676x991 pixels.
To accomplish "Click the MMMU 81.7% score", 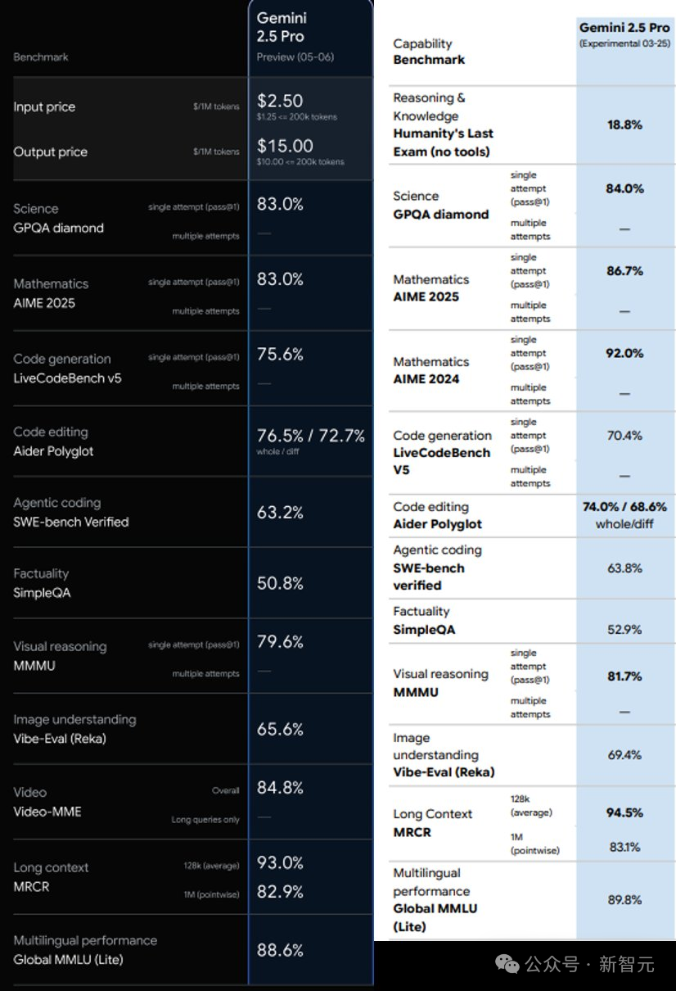I will click(x=624, y=677).
